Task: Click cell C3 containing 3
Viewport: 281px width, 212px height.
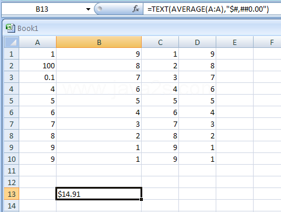Action: 160,77
